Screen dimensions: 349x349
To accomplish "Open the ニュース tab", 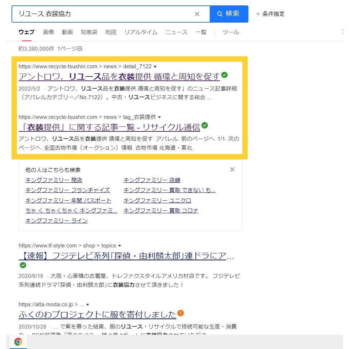I will (x=176, y=32).
